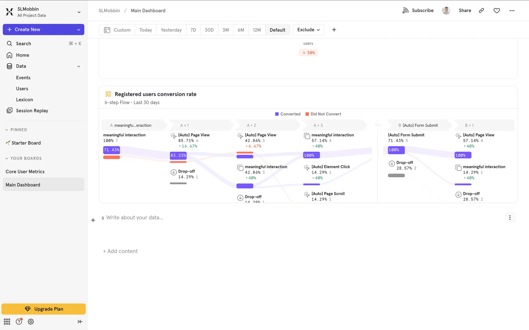The height and width of the screenshot is (330, 529).
Task: Collapse the sidebar with arrow icon
Action: (x=80, y=321)
